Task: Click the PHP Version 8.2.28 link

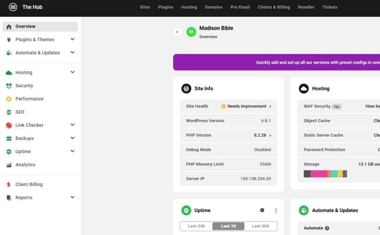Action: [x=262, y=135]
